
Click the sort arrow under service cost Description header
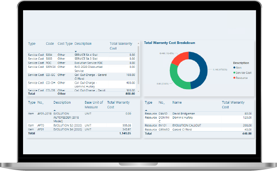(76, 52)
